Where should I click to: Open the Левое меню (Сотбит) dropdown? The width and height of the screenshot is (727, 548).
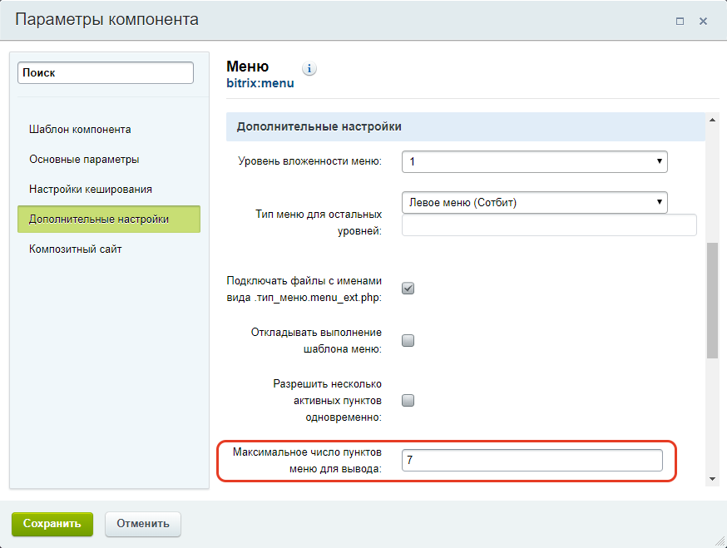[535, 203]
